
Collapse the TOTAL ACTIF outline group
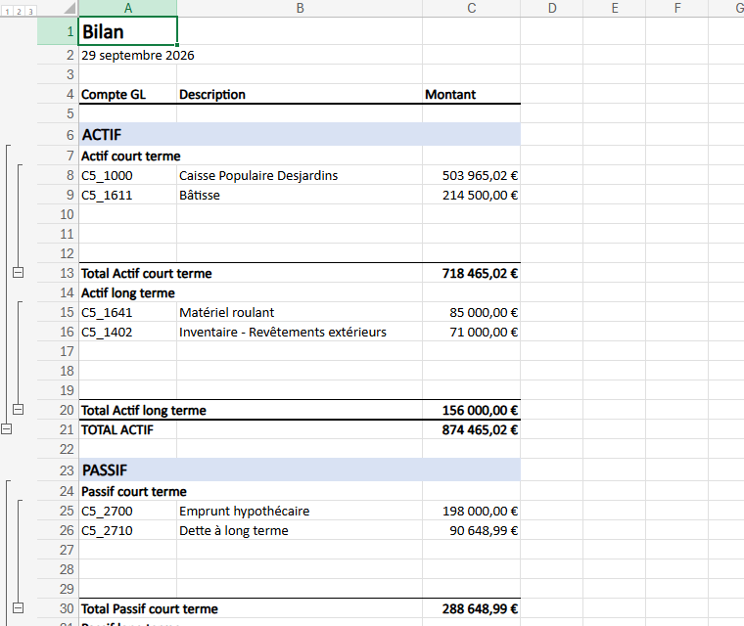[6, 429]
